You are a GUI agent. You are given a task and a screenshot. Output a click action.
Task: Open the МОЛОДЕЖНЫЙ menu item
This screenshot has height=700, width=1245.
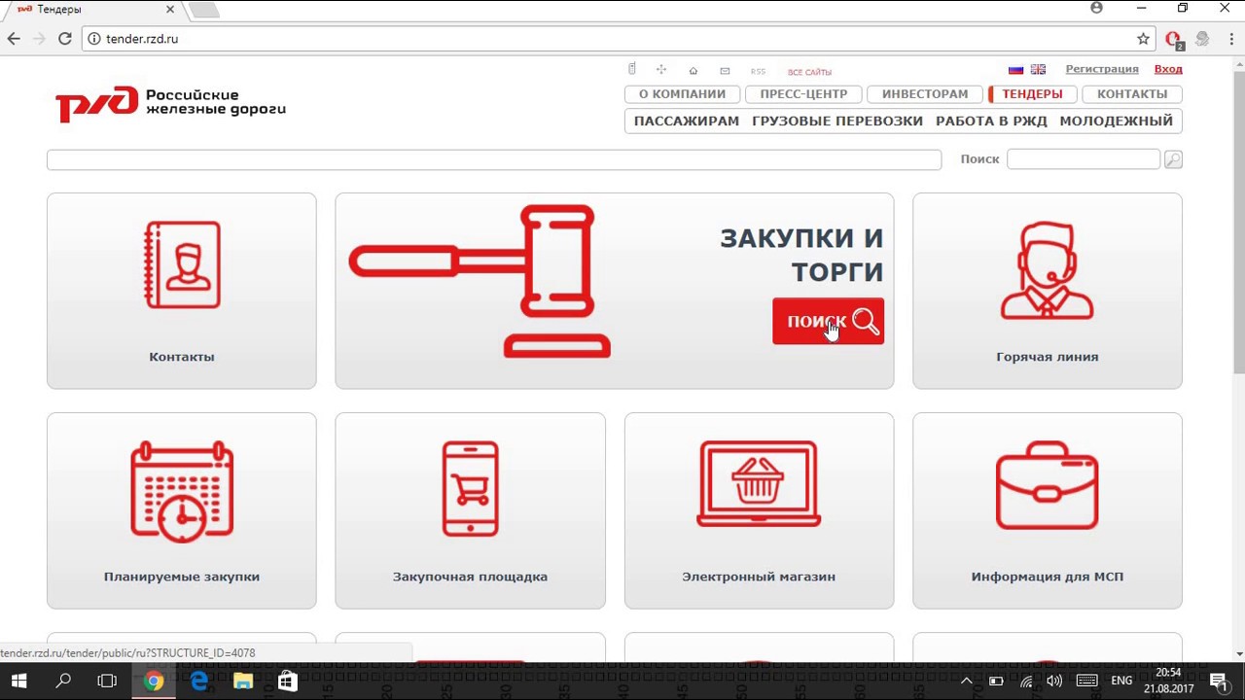1117,122
